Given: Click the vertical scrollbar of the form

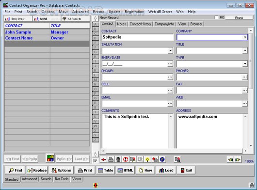Looking at the screenshot, I should pos(251,88).
